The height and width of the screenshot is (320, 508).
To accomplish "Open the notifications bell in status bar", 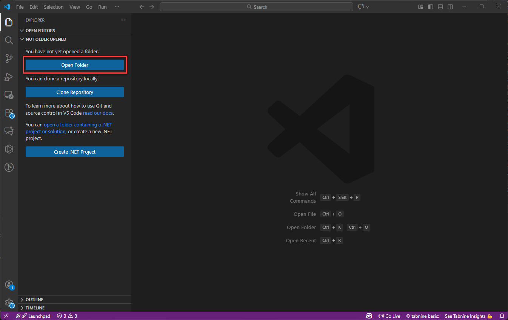I will (502, 316).
